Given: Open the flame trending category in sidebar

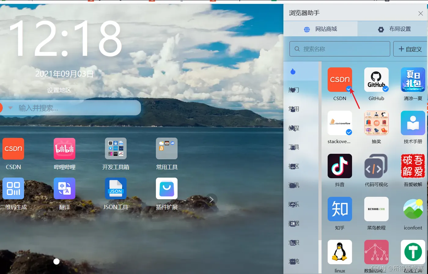Looking at the screenshot, I should pos(293,72).
